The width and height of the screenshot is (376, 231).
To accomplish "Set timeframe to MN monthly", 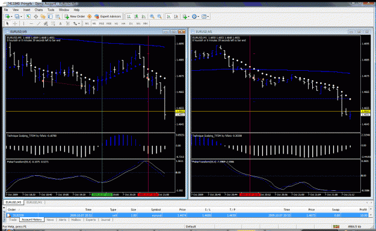I will click(x=146, y=23).
